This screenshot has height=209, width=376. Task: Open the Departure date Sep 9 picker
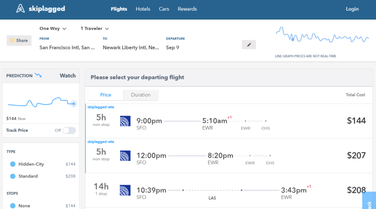coord(173,48)
